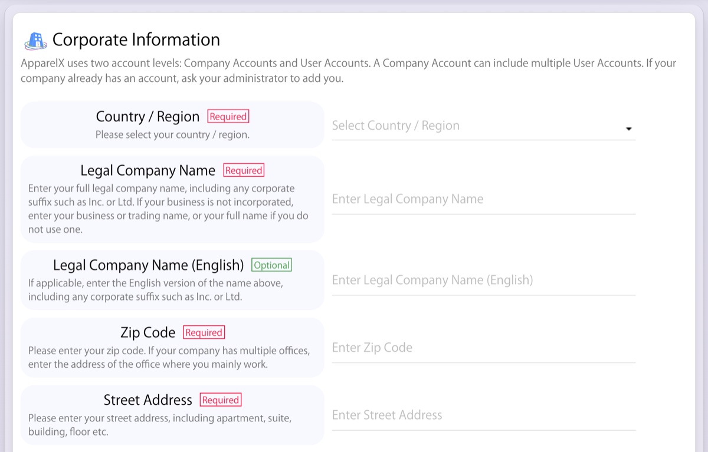The height and width of the screenshot is (452, 708).
Task: Click the Required badge beside Street Address
Action: click(x=221, y=400)
